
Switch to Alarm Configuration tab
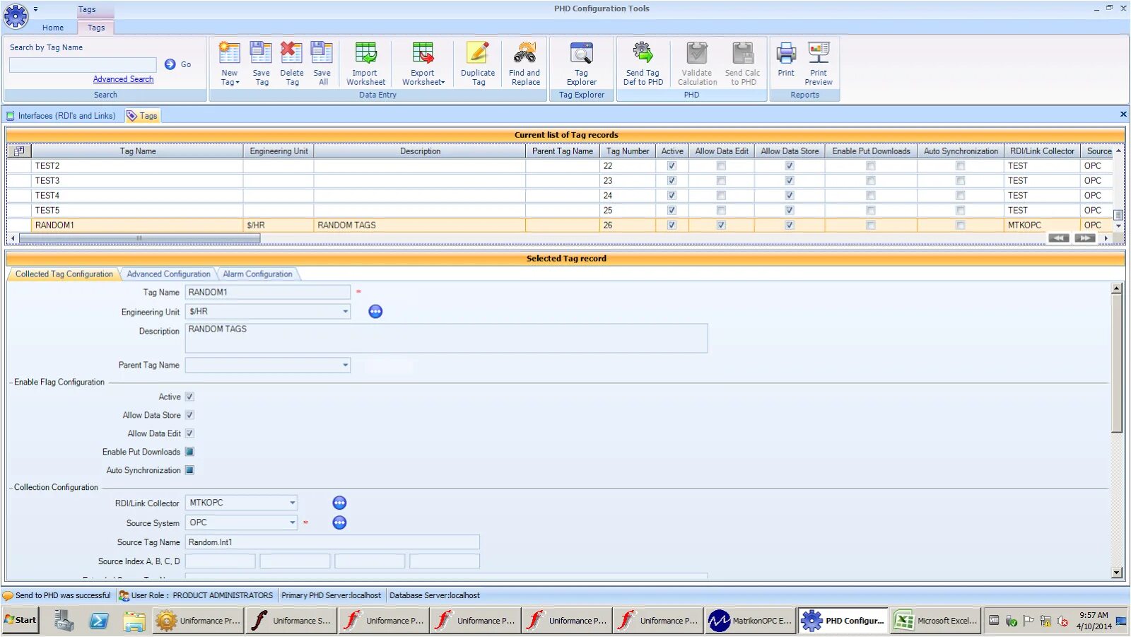(x=257, y=274)
